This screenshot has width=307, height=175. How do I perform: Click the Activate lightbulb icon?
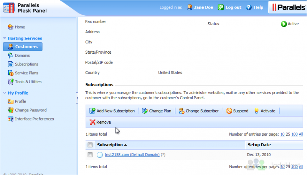(x=256, y=111)
